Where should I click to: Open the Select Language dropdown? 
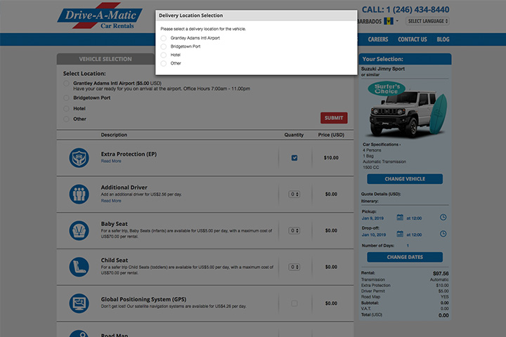coord(427,21)
